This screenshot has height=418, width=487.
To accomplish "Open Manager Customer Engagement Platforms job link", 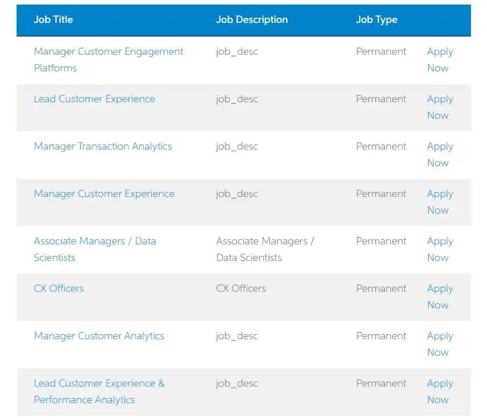I will click(x=108, y=59).
